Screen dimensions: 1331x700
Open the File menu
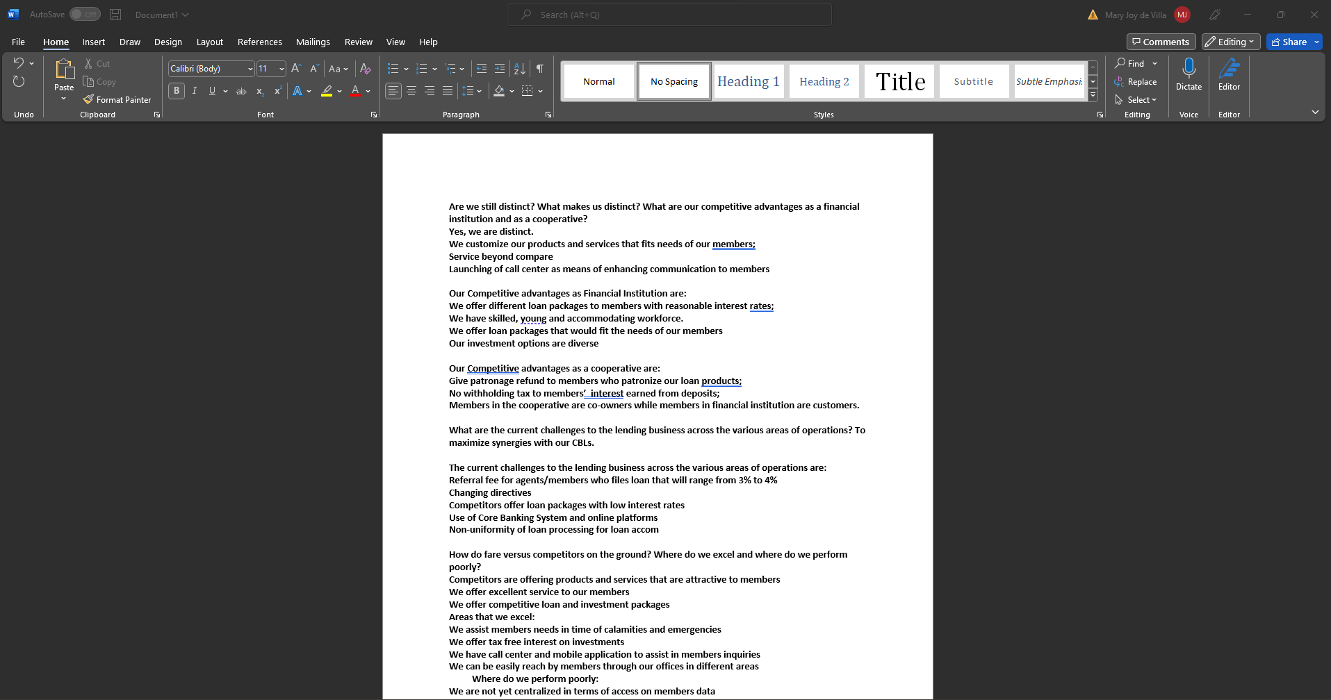click(19, 42)
